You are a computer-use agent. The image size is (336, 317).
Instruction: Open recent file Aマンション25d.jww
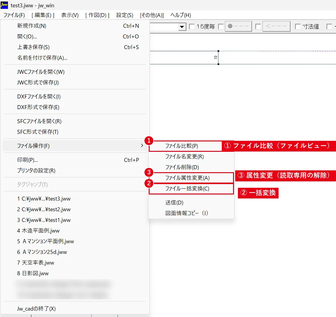(75, 252)
